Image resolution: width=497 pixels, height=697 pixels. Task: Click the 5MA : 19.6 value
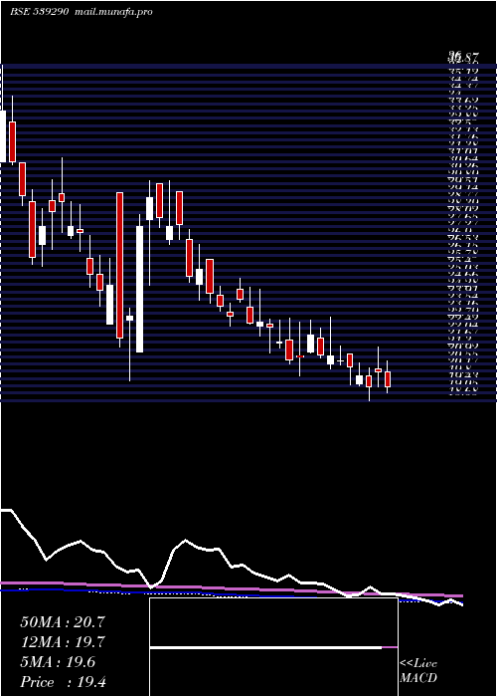click(58, 662)
